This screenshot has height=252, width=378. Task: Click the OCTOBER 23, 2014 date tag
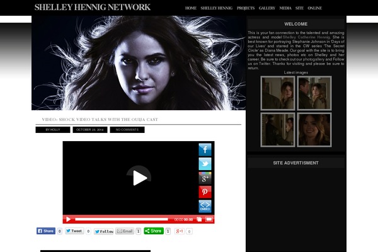click(x=90, y=130)
